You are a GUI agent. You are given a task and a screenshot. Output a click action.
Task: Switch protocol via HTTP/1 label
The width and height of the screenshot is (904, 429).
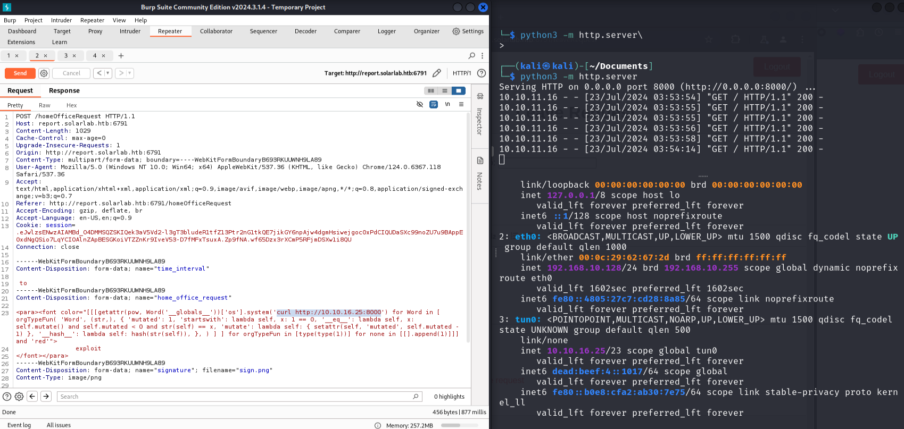461,73
